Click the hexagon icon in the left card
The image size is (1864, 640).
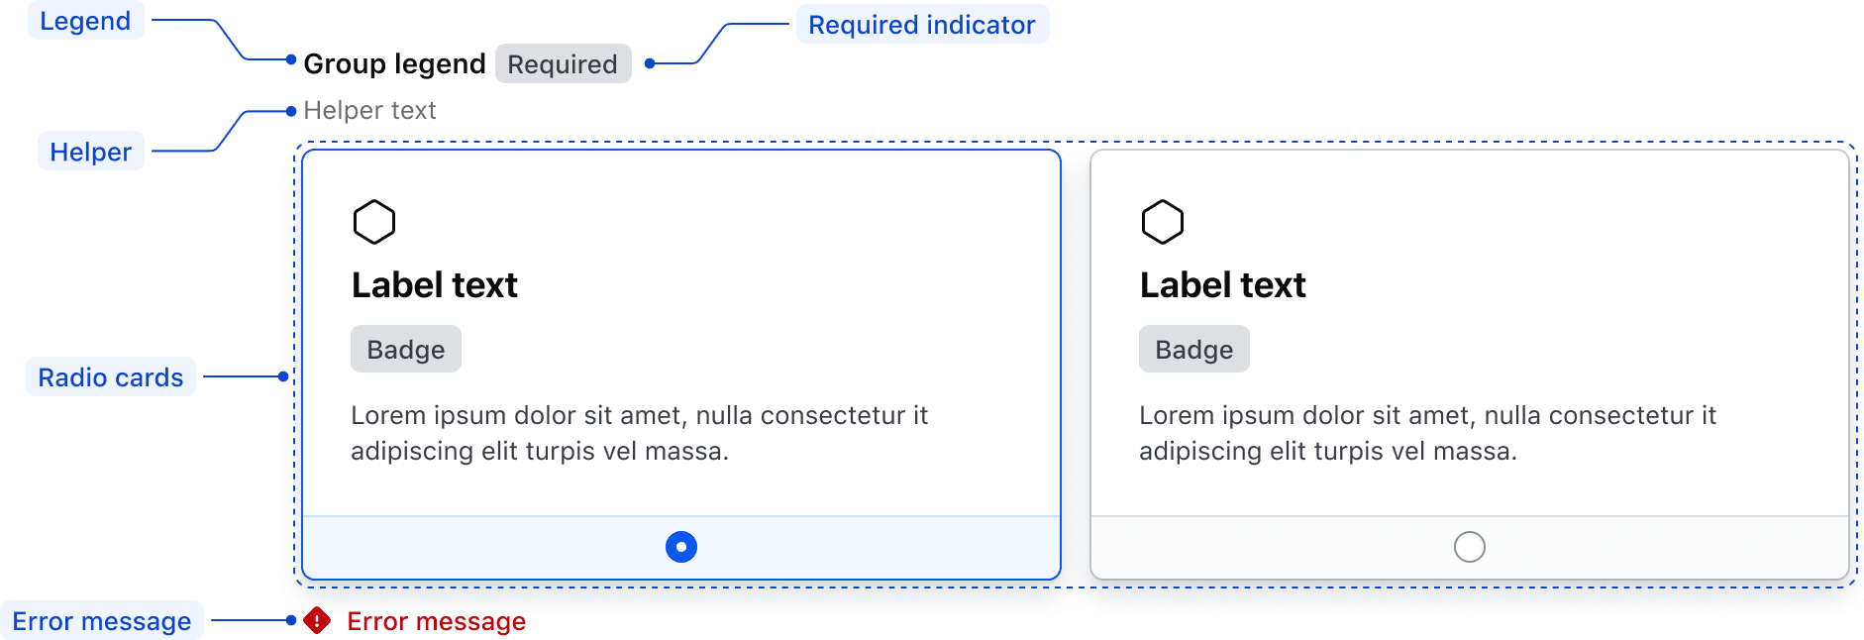pos(374,222)
